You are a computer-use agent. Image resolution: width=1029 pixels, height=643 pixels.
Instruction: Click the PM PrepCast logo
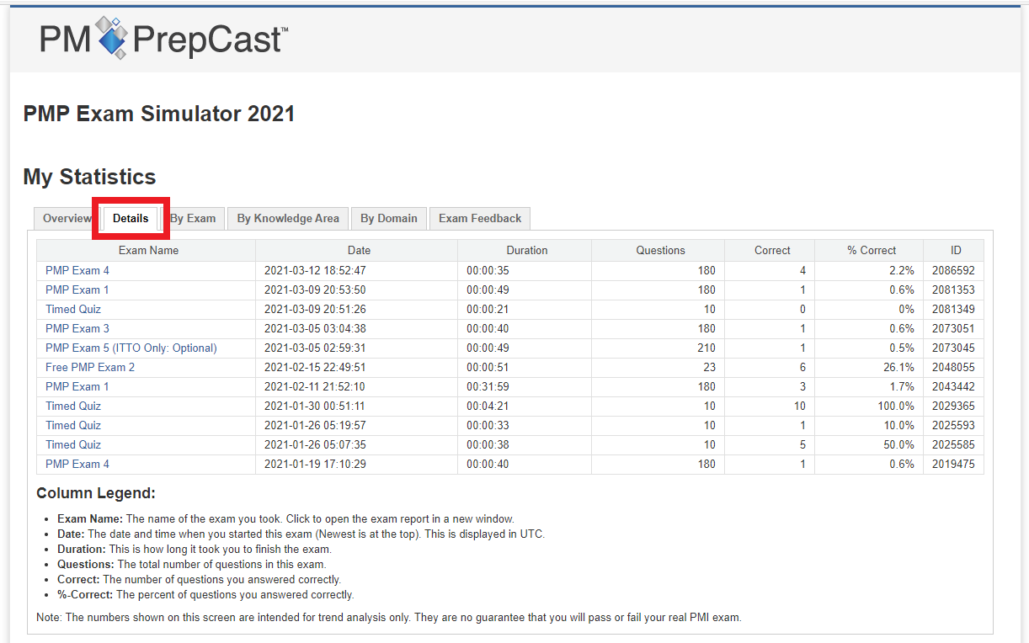pyautogui.click(x=164, y=39)
